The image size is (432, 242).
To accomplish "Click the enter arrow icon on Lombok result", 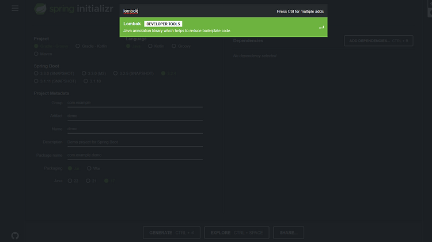I will [x=321, y=28].
